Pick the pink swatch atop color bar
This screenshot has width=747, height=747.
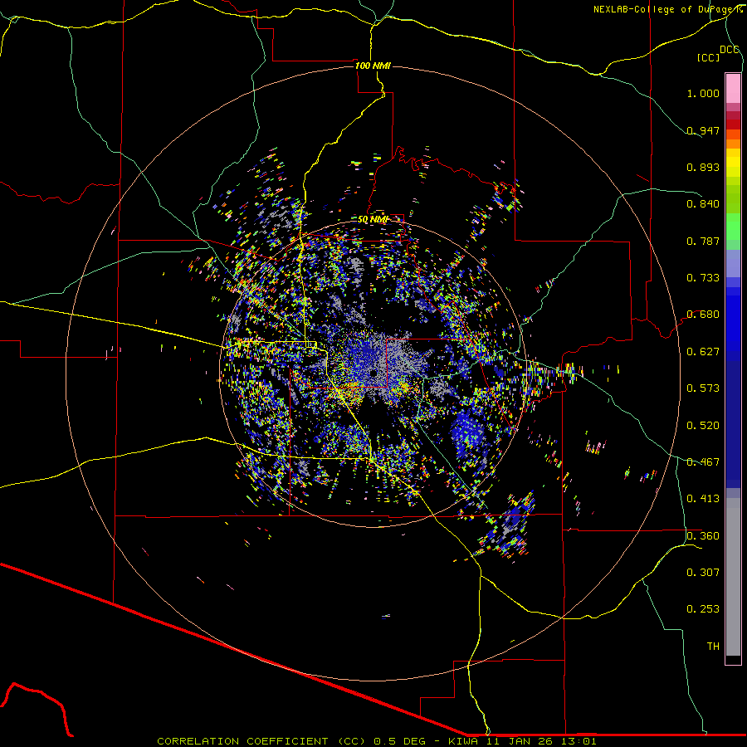click(x=733, y=88)
